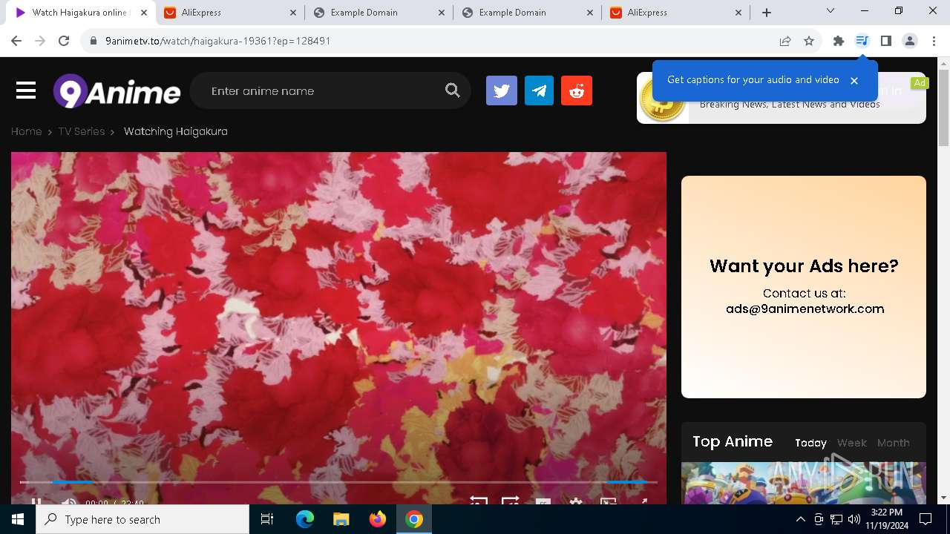950x534 pixels.
Task: Launch Firefox from the taskbar
Action: point(378,519)
